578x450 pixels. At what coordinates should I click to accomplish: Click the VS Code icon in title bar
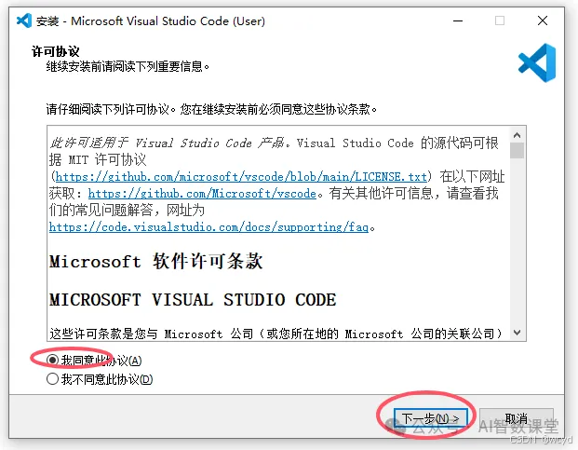[x=24, y=20]
